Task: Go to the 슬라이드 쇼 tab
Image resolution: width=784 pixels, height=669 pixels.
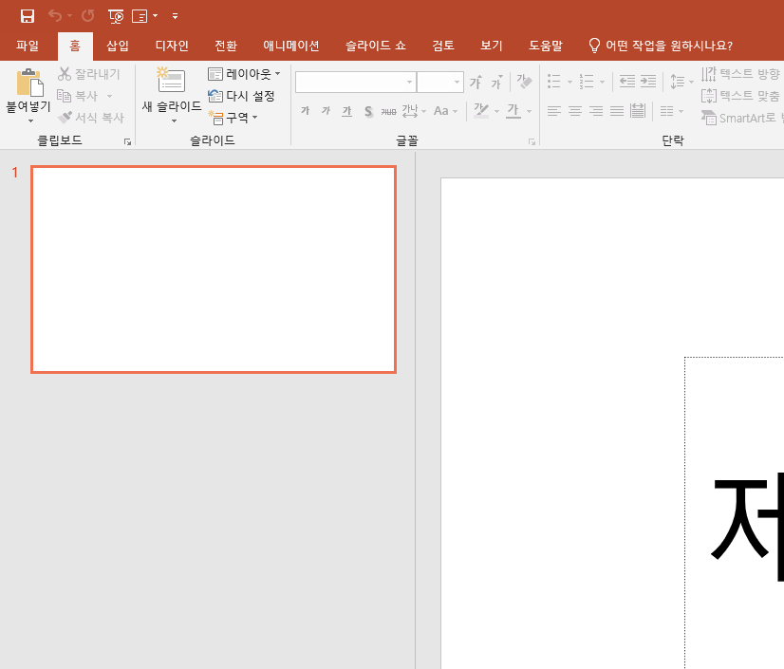Action: [376, 46]
